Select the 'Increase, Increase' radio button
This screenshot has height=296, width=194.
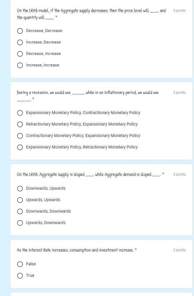(20, 65)
